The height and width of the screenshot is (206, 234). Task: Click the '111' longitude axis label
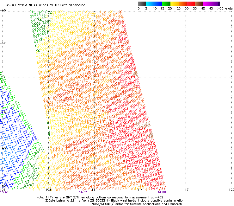click(x=94, y=190)
